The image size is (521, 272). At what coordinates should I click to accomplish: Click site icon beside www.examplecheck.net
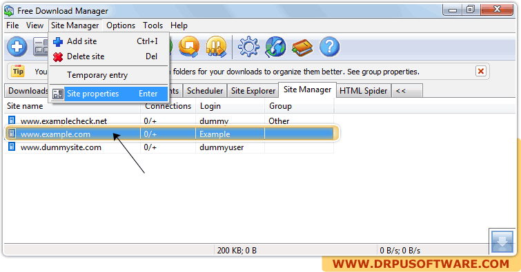click(12, 120)
